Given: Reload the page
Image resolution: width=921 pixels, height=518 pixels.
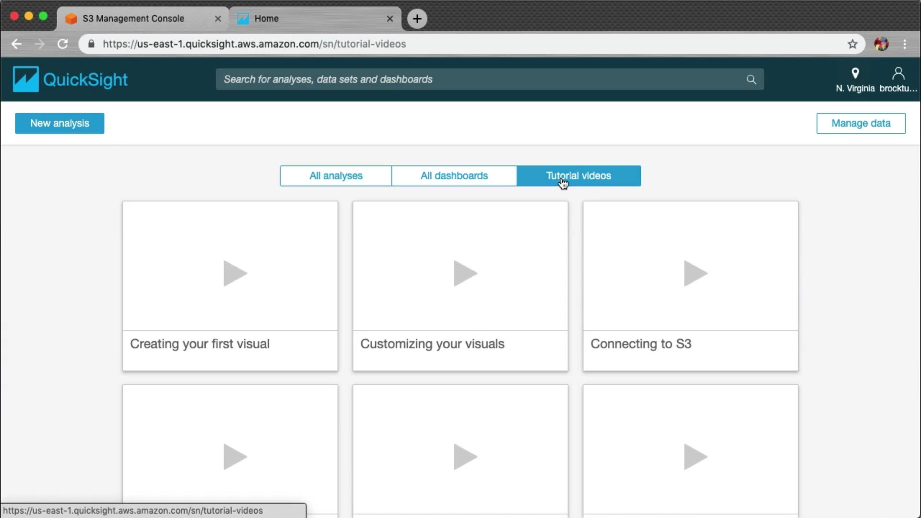Looking at the screenshot, I should click(62, 44).
